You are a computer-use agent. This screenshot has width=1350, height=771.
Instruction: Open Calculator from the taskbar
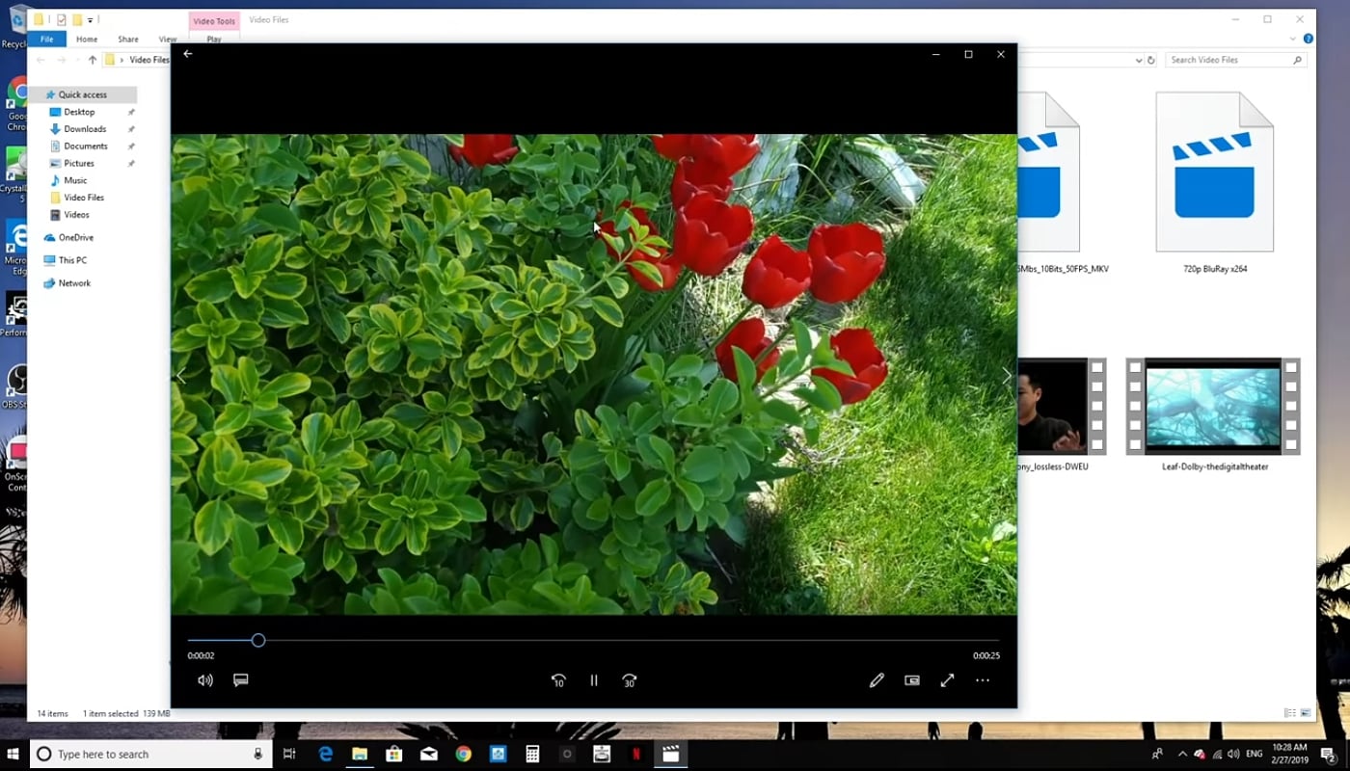coord(532,754)
